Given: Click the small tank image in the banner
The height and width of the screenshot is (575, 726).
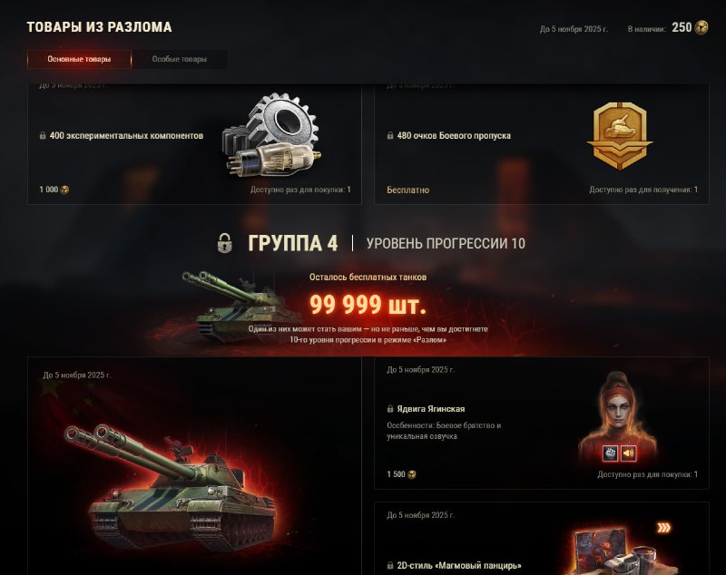Looking at the screenshot, I should click(x=240, y=306).
